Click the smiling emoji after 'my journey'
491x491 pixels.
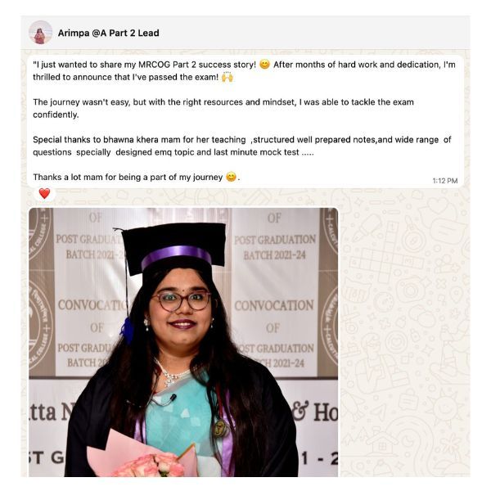tap(231, 177)
